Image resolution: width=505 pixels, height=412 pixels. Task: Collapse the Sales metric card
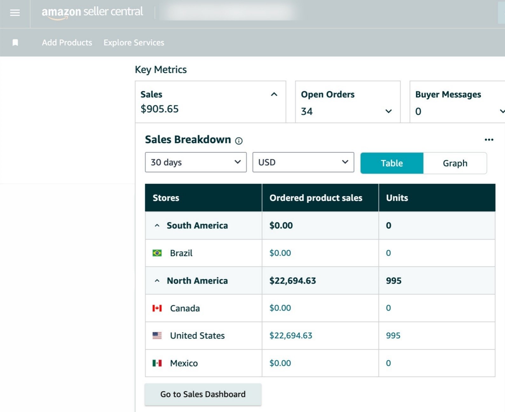274,94
